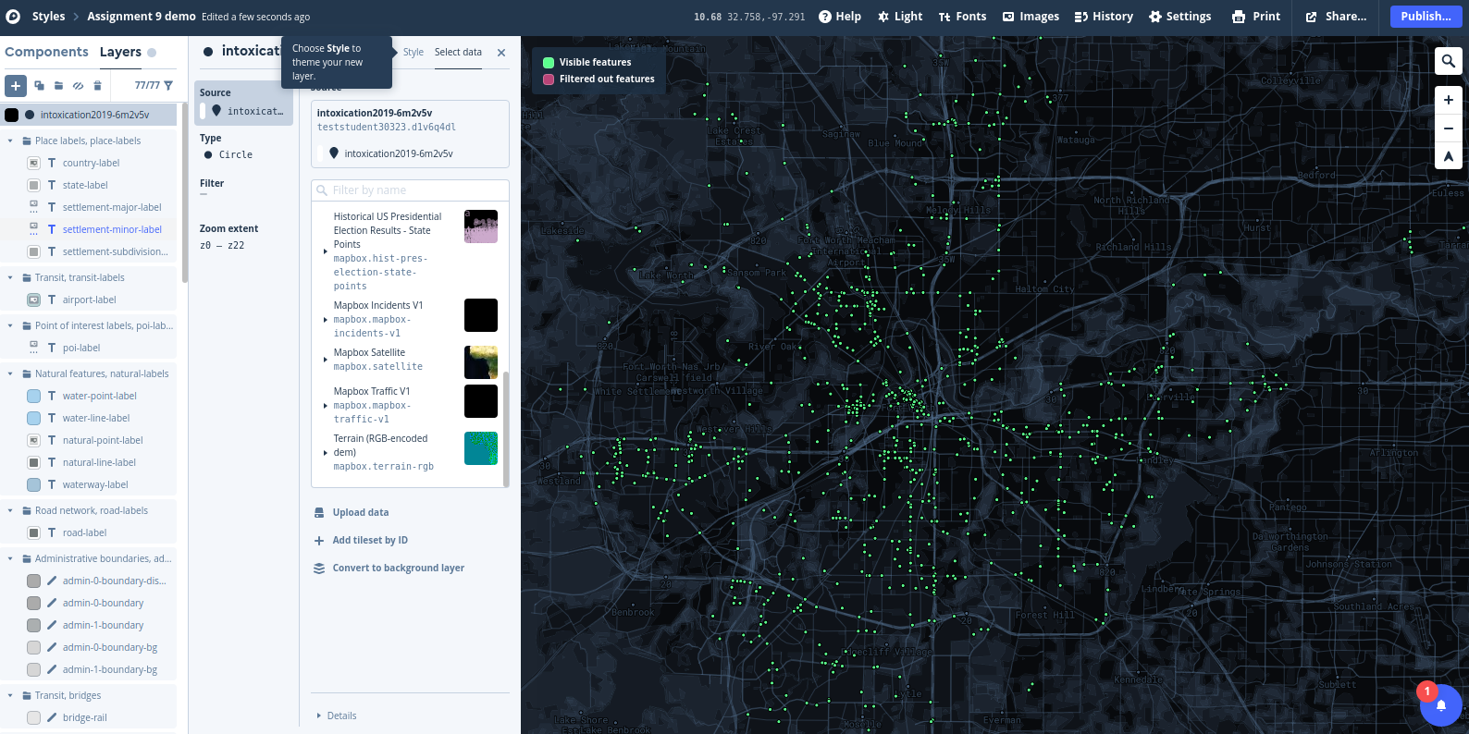Viewport: 1469px width, 734px height.
Task: Click the Terrain RGB thumbnail
Action: coord(481,448)
